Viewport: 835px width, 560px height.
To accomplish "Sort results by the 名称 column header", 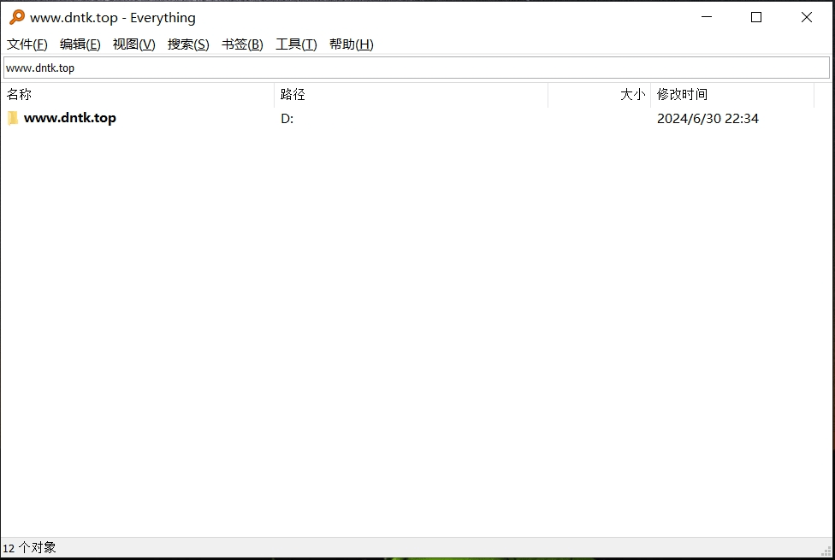I will [138, 94].
